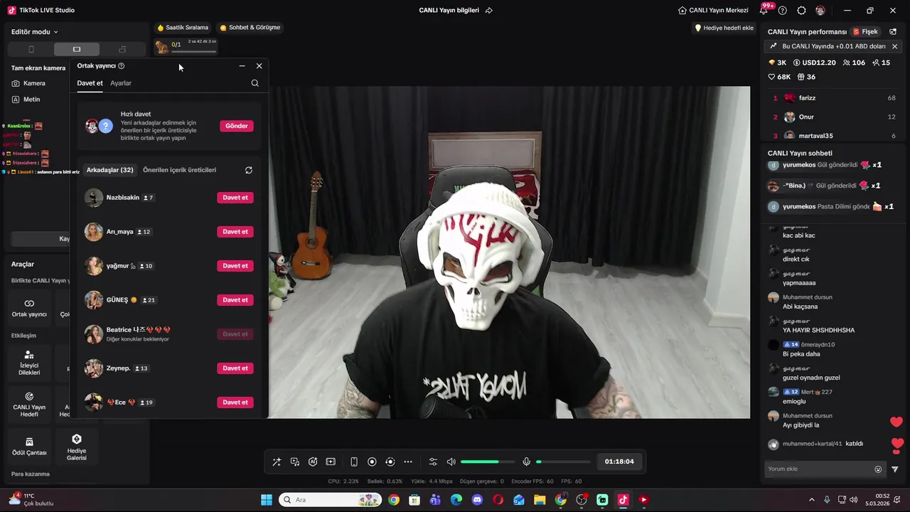Open Discord from the taskbar
The image size is (910, 512).
[477, 500]
